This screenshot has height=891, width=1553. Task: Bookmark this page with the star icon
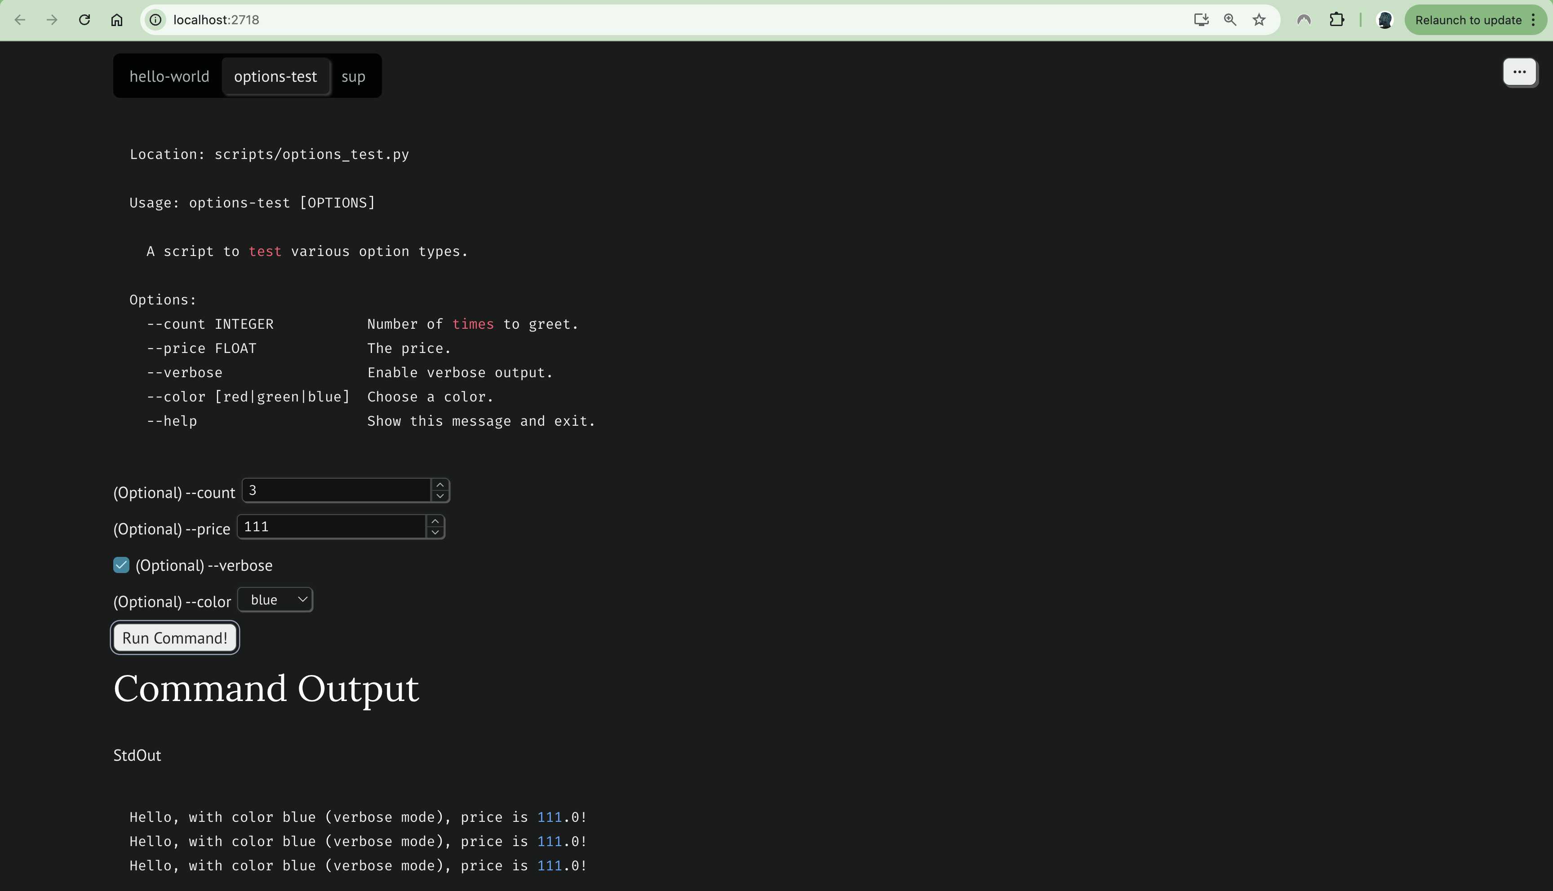pyautogui.click(x=1259, y=20)
